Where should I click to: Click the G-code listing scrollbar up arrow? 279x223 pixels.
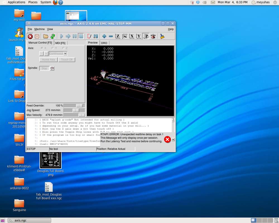pyautogui.click(x=173, y=120)
